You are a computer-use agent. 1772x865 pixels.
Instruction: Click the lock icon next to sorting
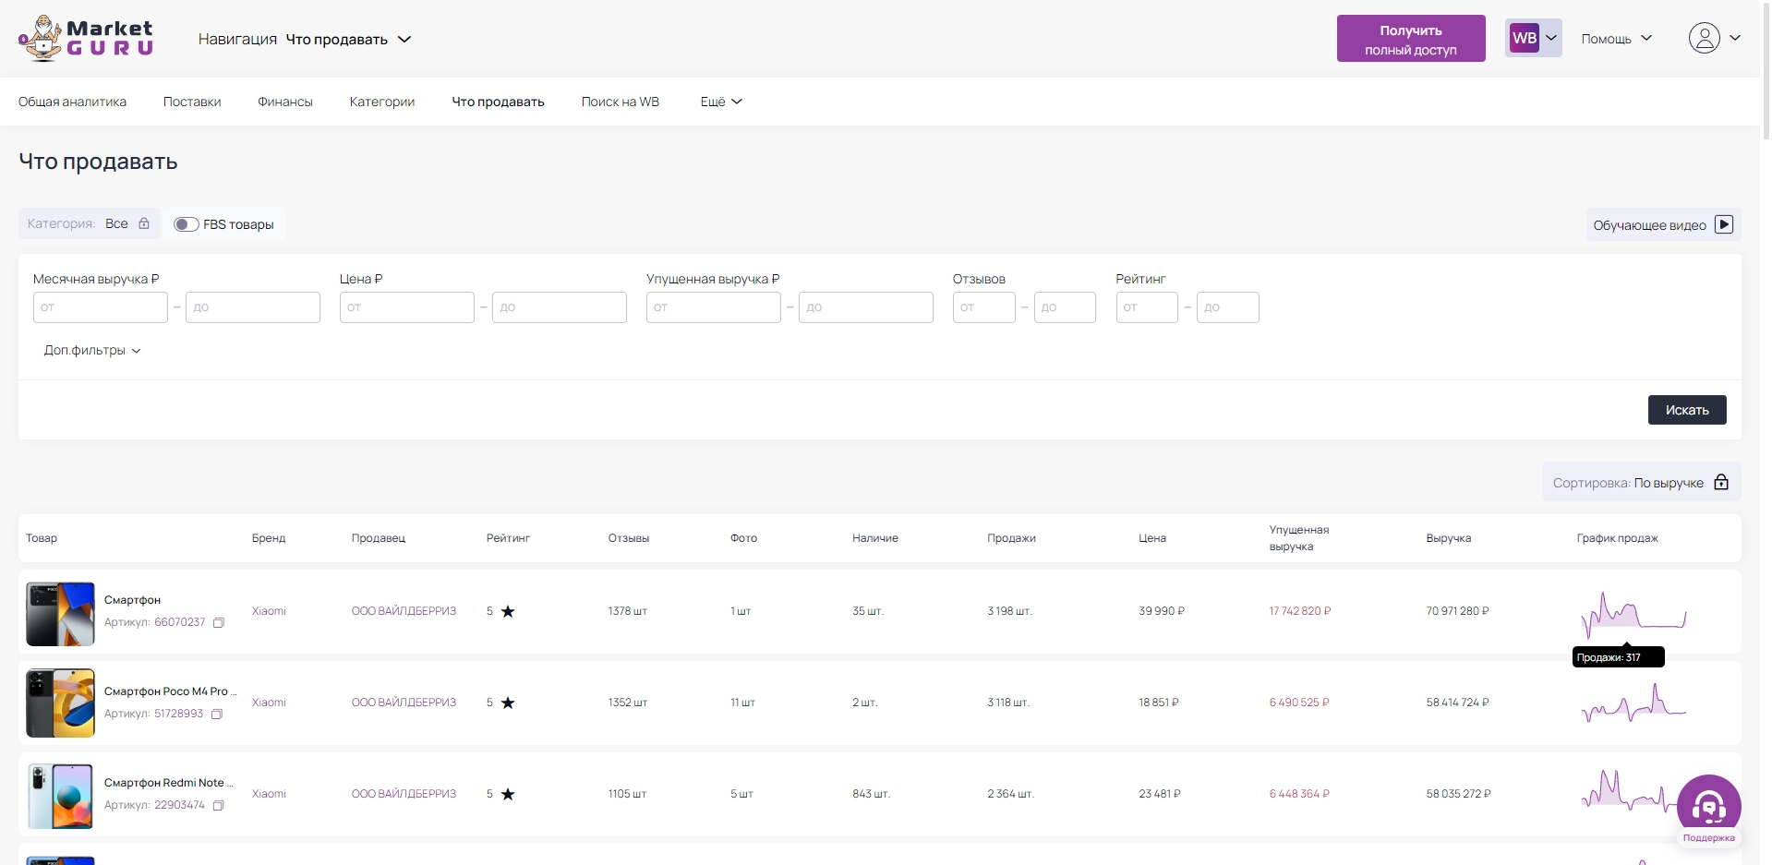(x=1721, y=482)
